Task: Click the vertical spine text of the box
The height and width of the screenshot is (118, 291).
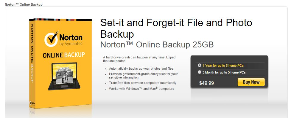Action: pos(32,53)
